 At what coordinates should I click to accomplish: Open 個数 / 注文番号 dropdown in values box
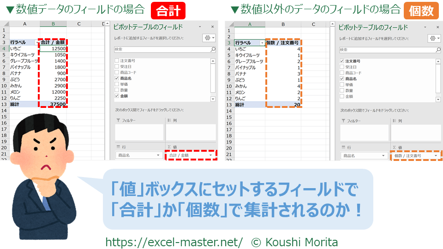click(x=437, y=156)
